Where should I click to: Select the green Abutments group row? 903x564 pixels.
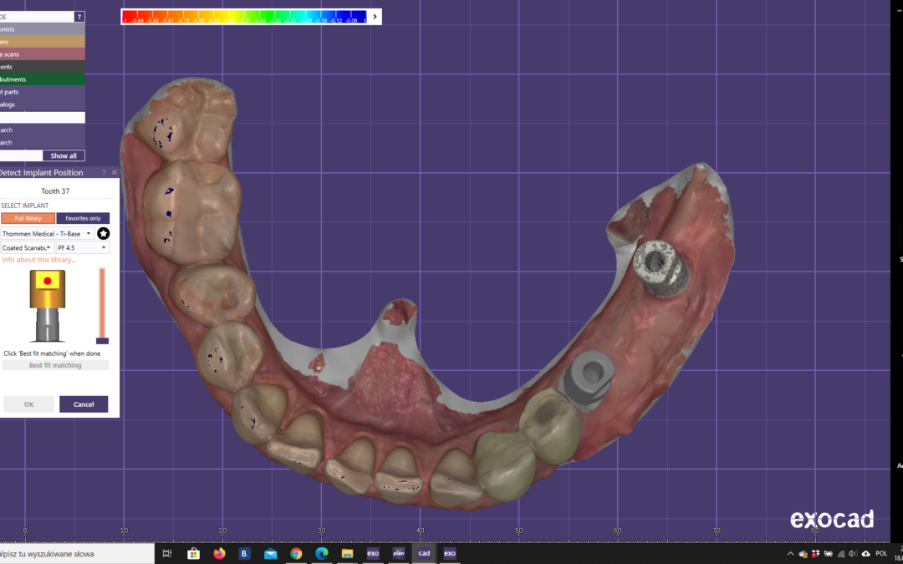pos(42,79)
